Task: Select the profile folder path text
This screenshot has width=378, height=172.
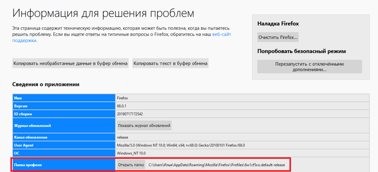Action: 217,165
